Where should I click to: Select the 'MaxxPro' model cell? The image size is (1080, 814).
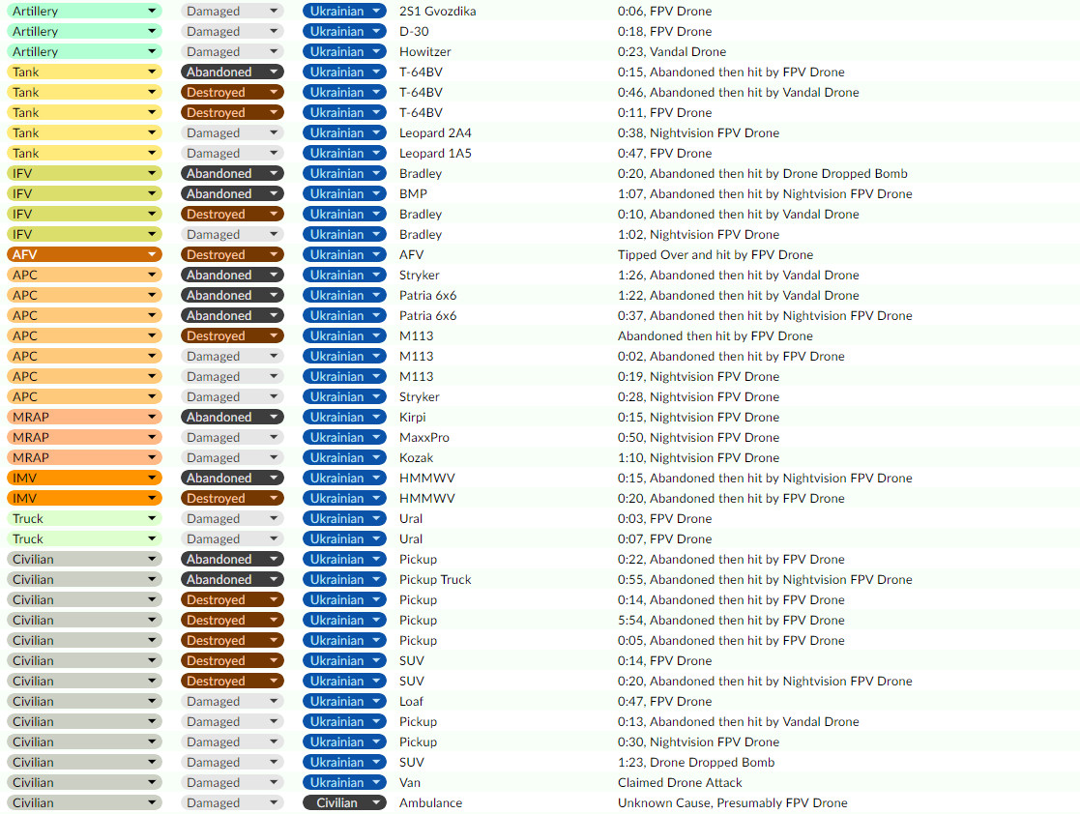[424, 438]
